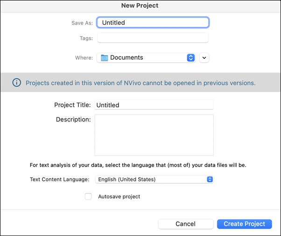Click the blue up-down arrows beside Documents
281x236 pixels.
(x=190, y=58)
